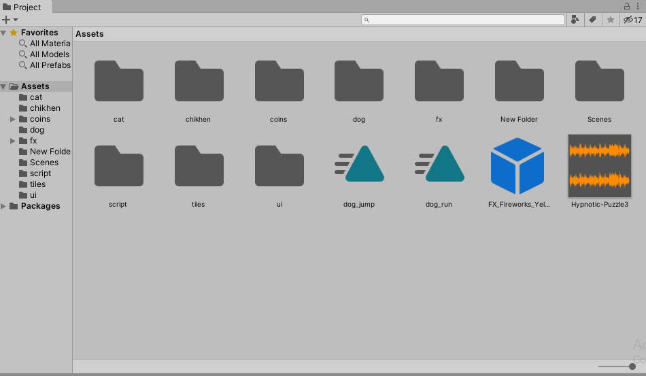
Task: Select All Models saved search
Action: [x=44, y=54]
